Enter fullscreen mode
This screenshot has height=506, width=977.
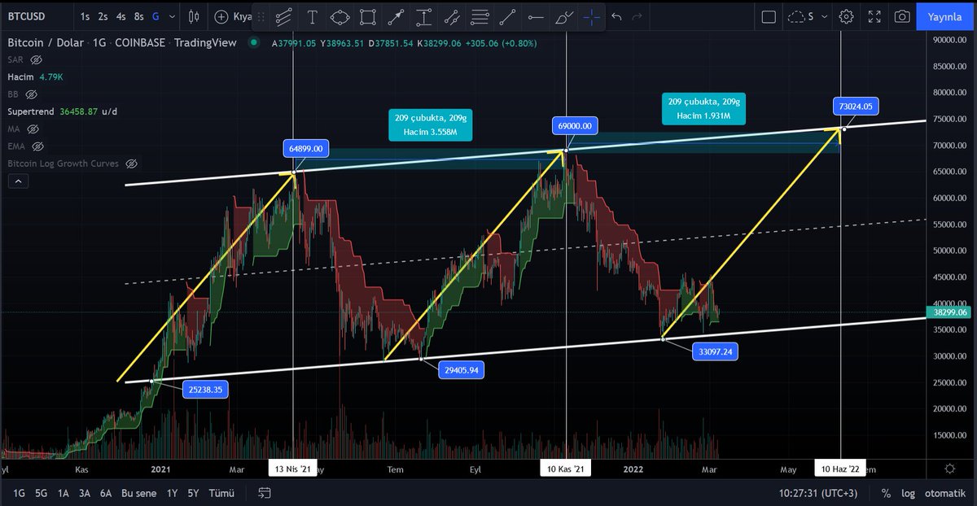874,16
